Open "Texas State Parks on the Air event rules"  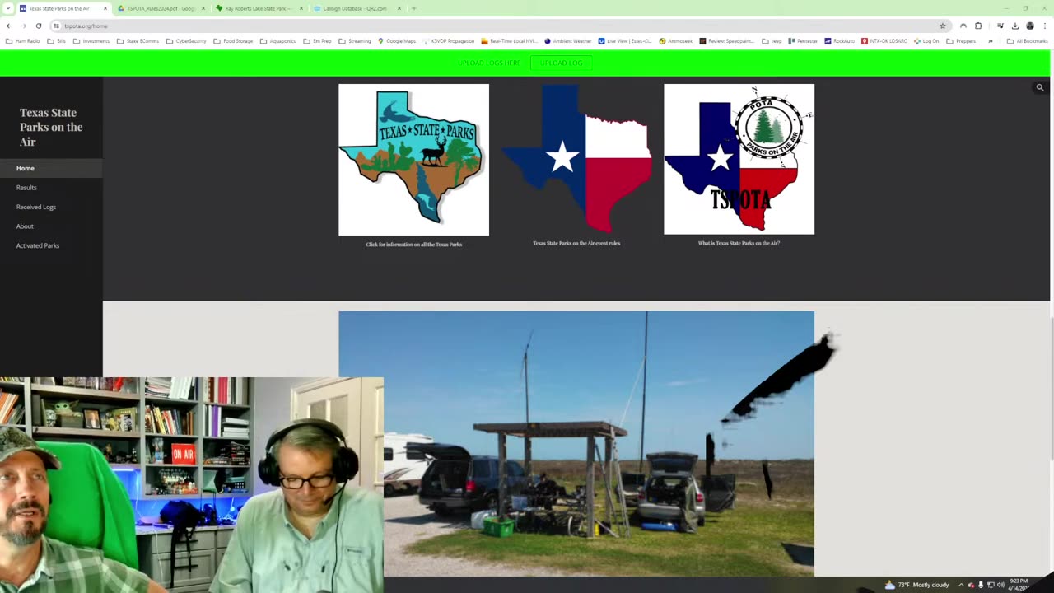(576, 244)
